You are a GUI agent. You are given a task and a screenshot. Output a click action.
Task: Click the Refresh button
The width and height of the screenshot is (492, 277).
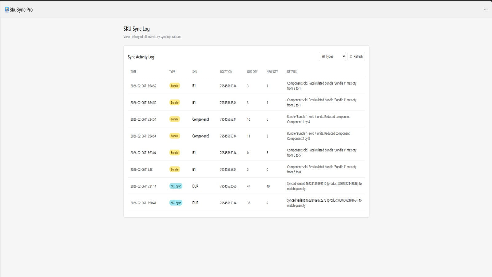pos(356,56)
